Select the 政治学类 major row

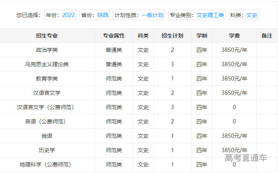pos(47,50)
